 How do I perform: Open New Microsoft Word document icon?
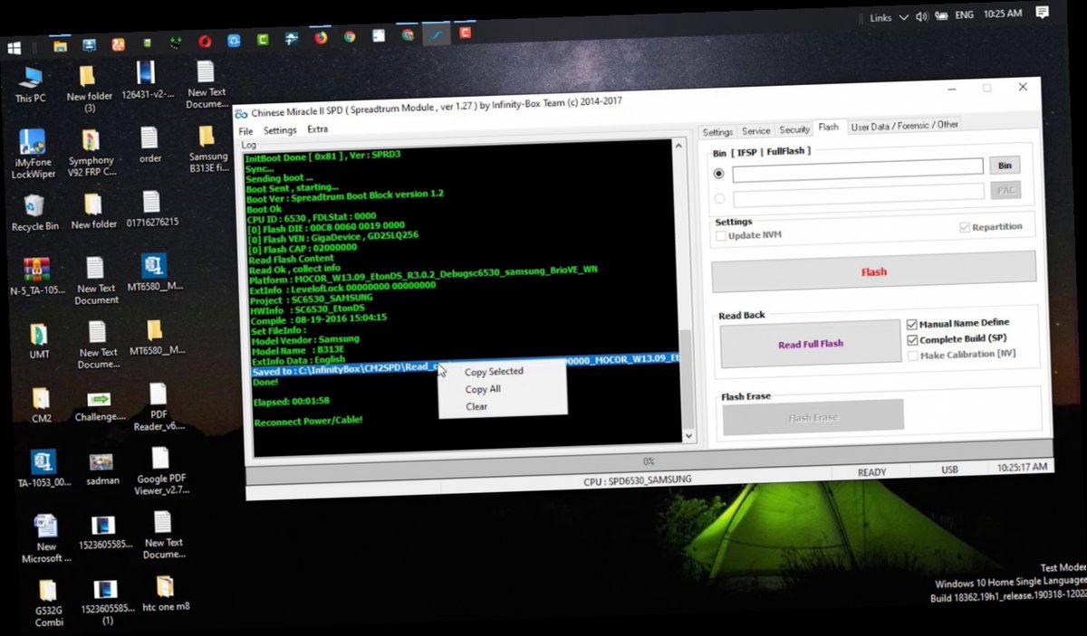tap(46, 538)
